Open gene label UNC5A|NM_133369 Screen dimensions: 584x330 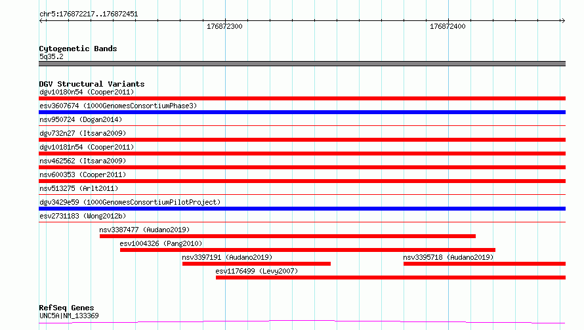coord(70,316)
